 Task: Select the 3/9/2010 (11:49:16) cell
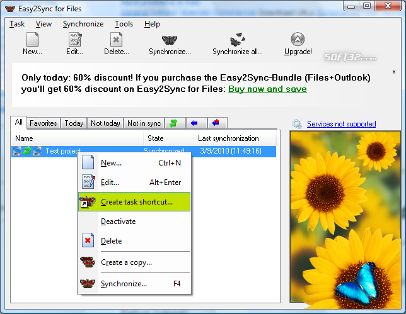231,151
